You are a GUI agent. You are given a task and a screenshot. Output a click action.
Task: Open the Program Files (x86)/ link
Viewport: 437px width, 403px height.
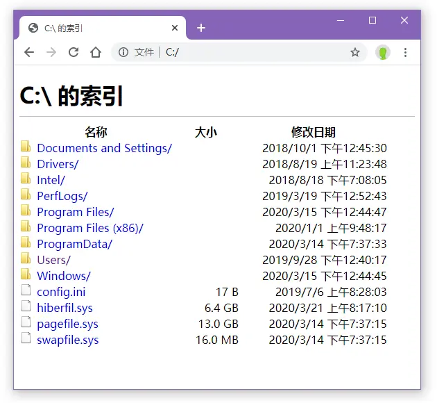click(x=90, y=228)
